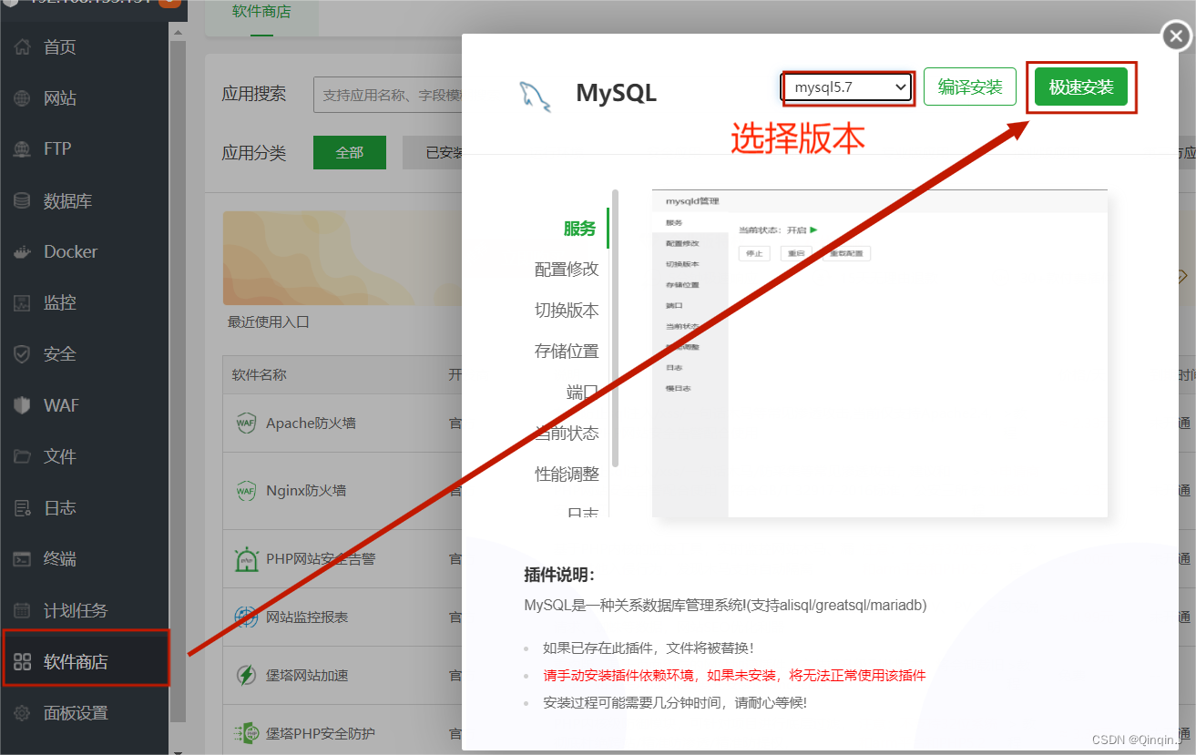Click the terminal icon beside 终端
This screenshot has height=755, width=1196.
pos(23,559)
